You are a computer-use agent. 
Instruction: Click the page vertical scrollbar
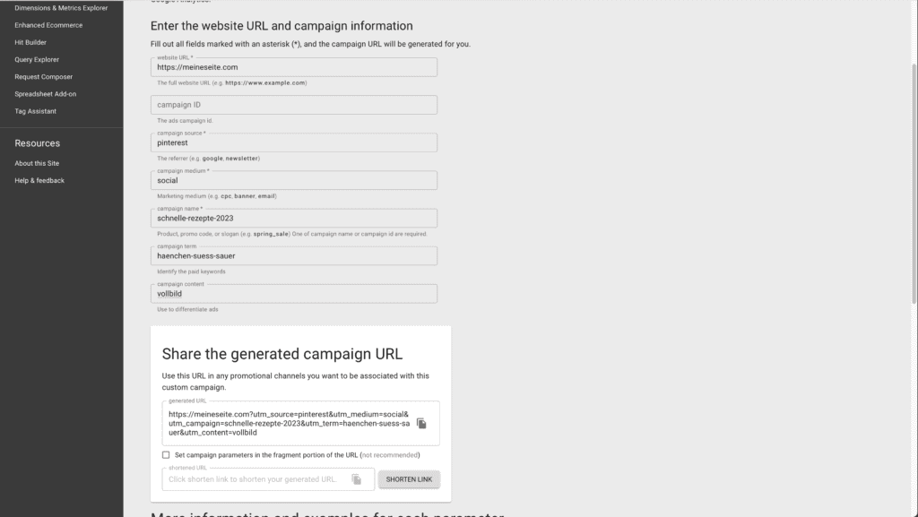pos(914,185)
